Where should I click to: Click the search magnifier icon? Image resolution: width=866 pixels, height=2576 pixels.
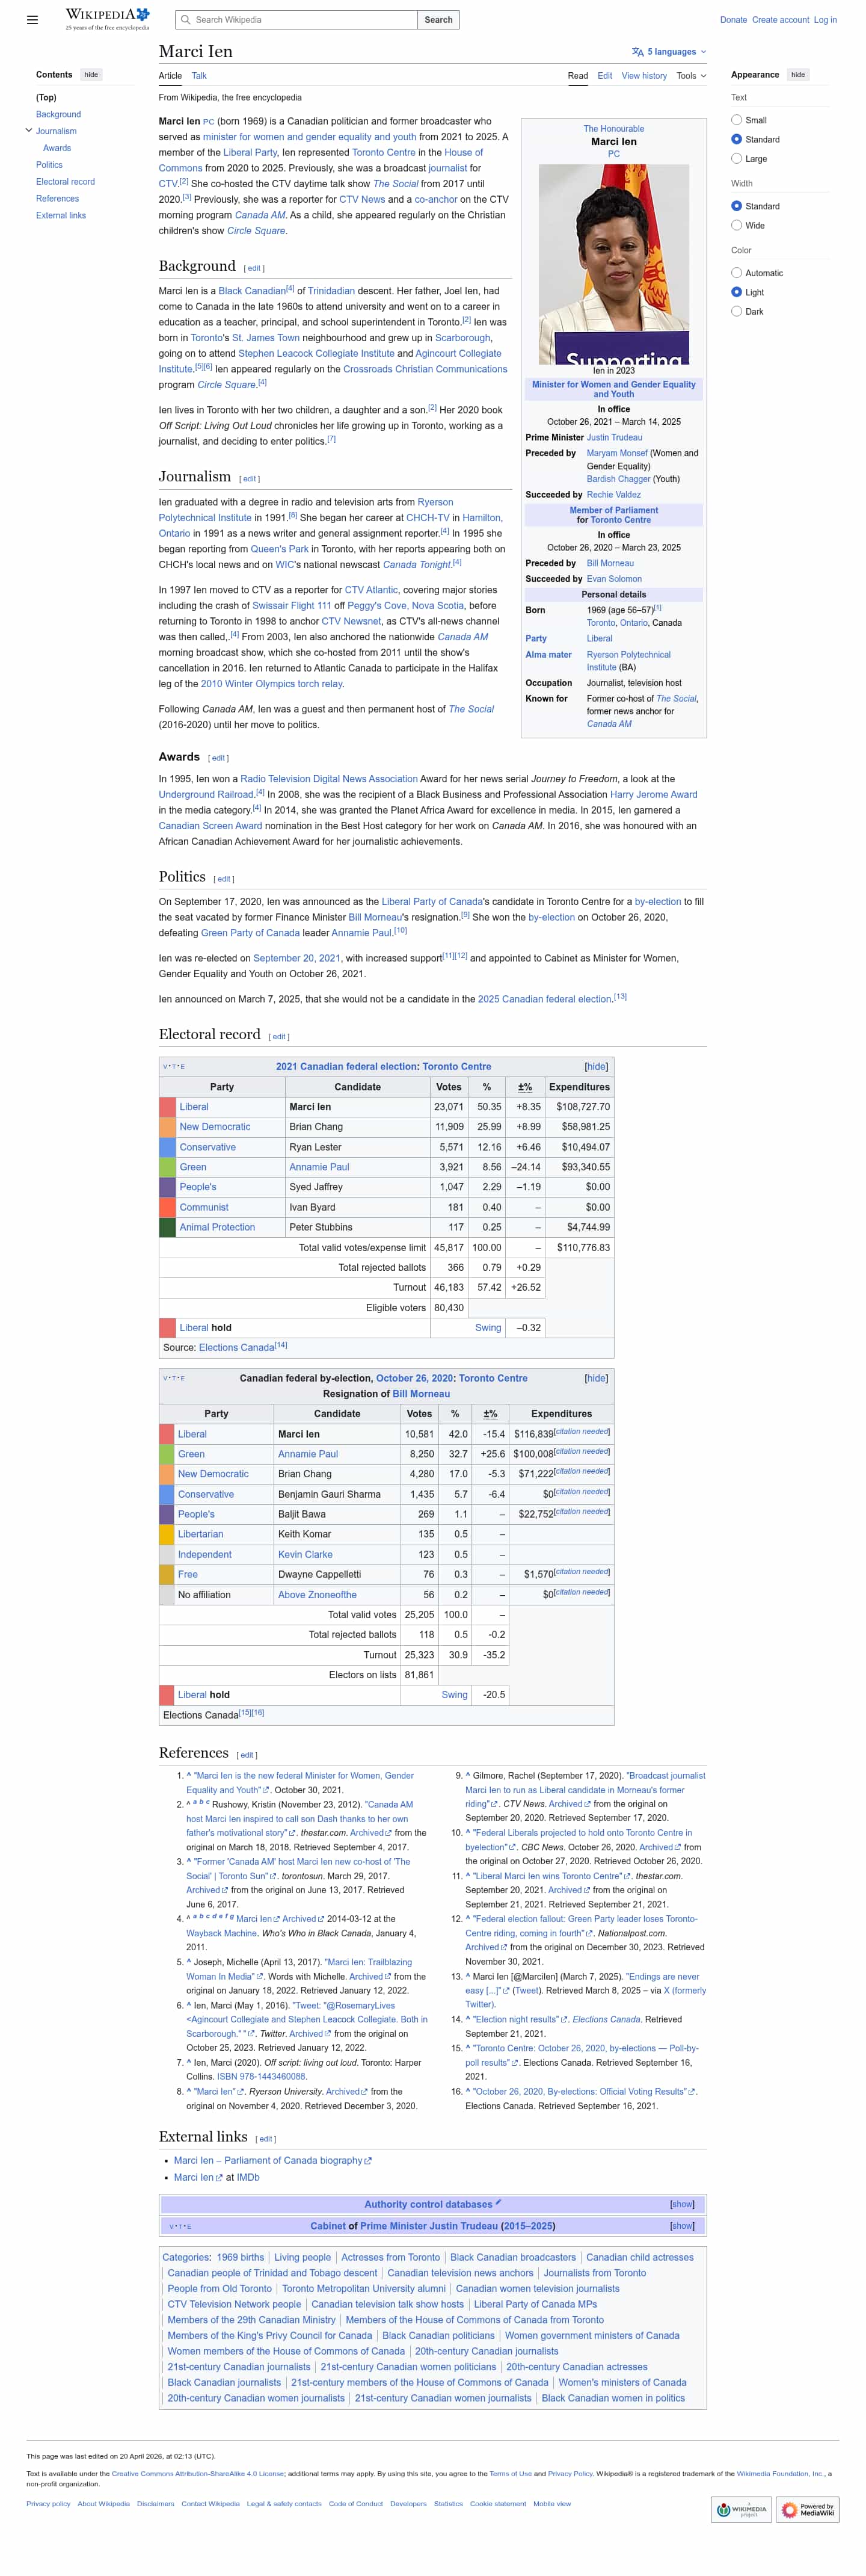(x=186, y=20)
